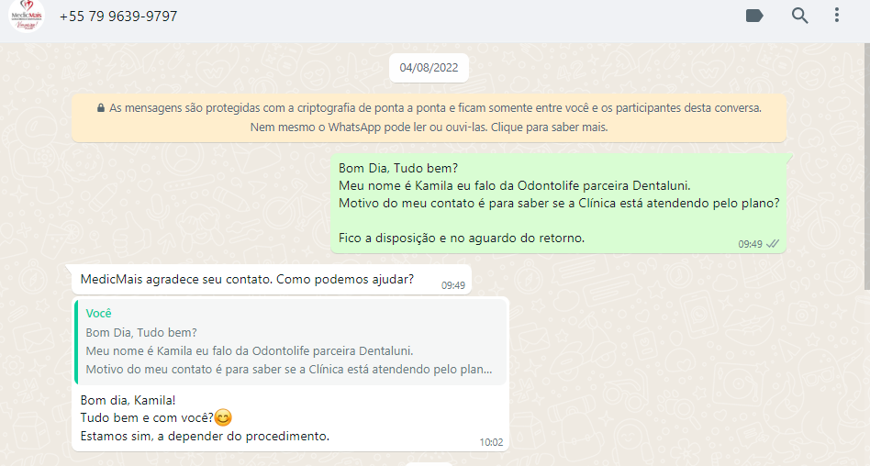
Task: Open the label tag icon in header
Action: [754, 16]
